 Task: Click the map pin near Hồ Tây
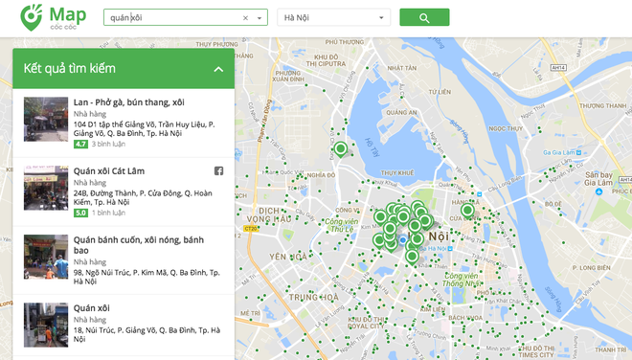(341, 149)
